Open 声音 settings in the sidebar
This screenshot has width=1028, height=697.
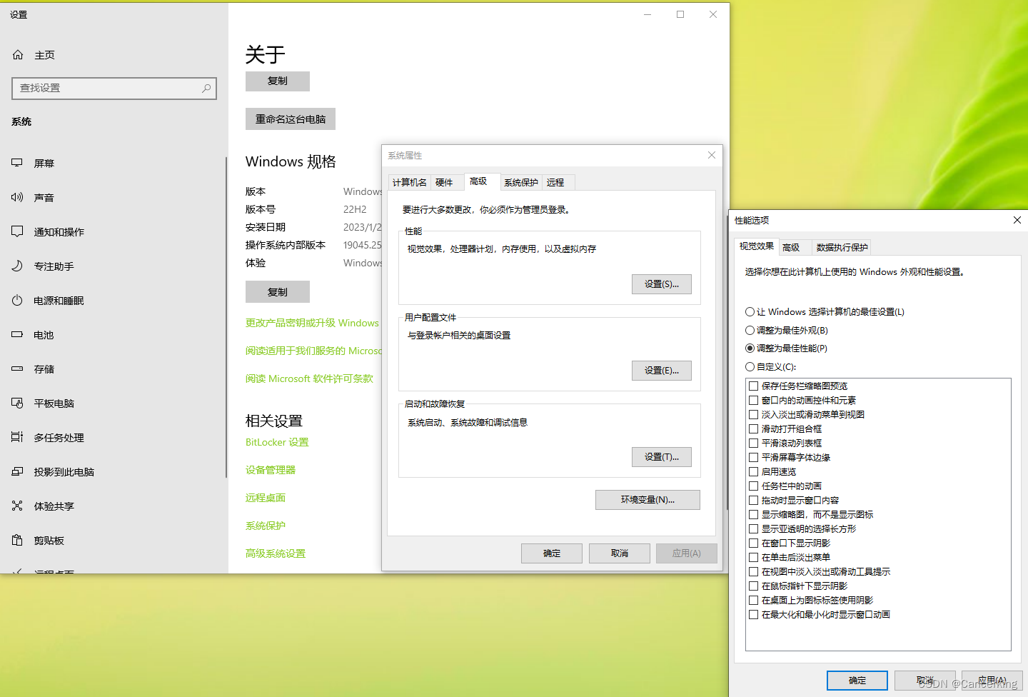click(44, 197)
